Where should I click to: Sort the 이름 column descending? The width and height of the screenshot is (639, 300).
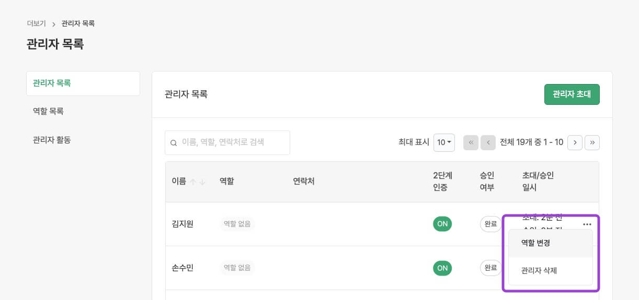click(x=202, y=182)
